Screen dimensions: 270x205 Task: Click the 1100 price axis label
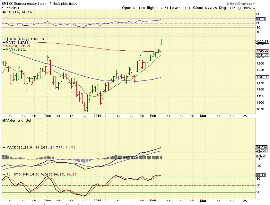click(x=260, y=103)
